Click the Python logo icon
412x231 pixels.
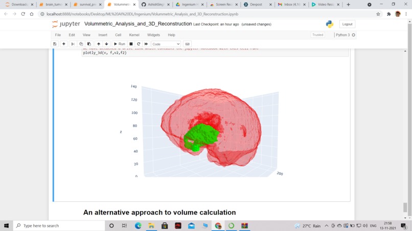(330, 24)
